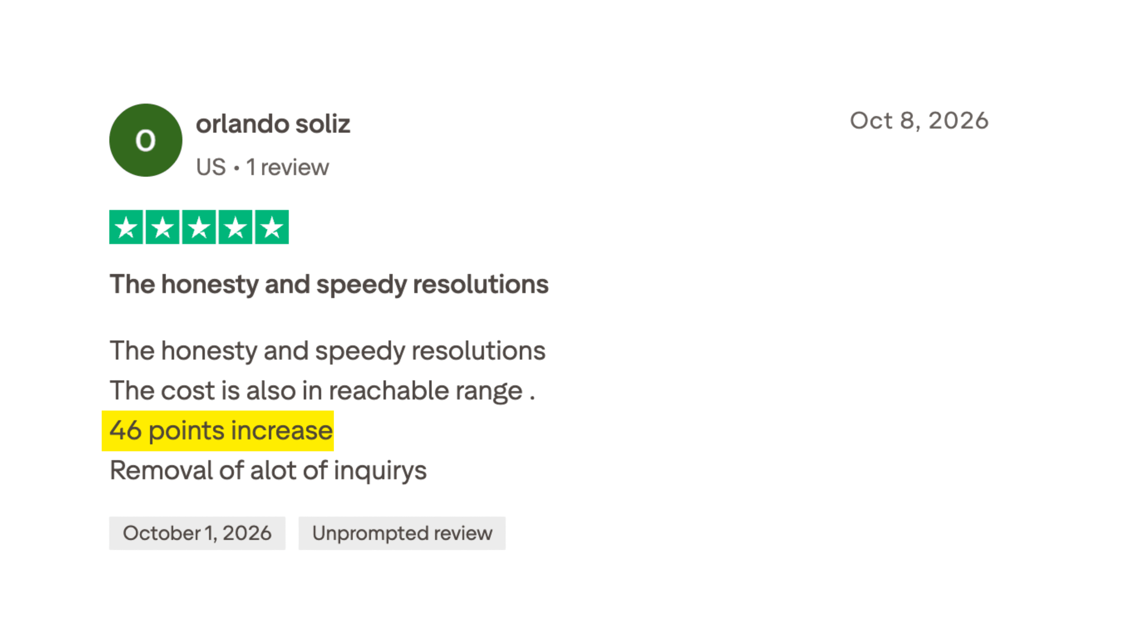
Task: Click the first green star
Action: click(x=126, y=227)
